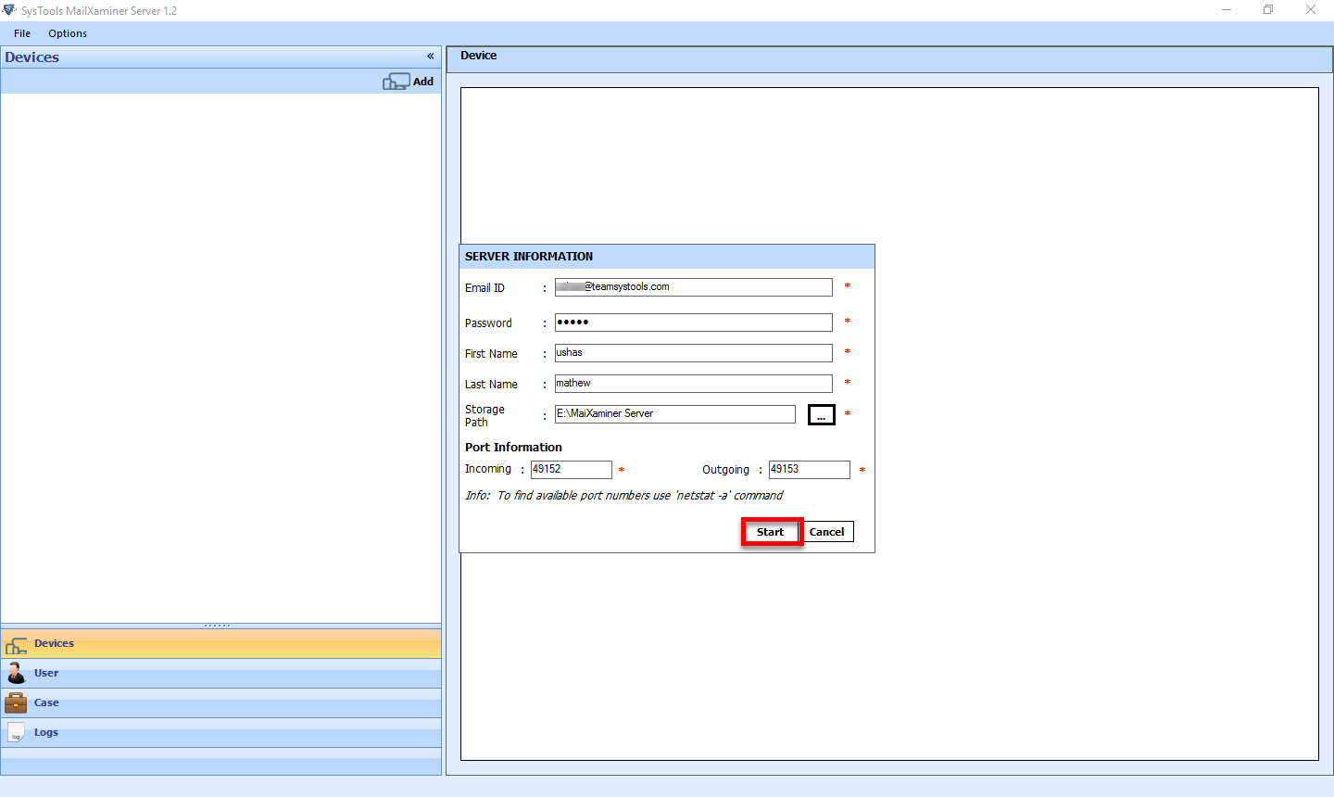Screen dimensions: 1334x797
Task: Click the Add device icon
Action: click(x=396, y=82)
